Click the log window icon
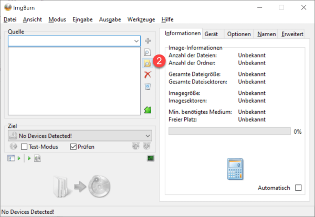This screenshot has height=217, width=315. [11, 158]
